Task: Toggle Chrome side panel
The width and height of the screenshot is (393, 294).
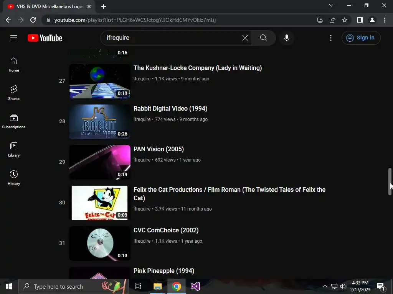Action: pos(360,20)
